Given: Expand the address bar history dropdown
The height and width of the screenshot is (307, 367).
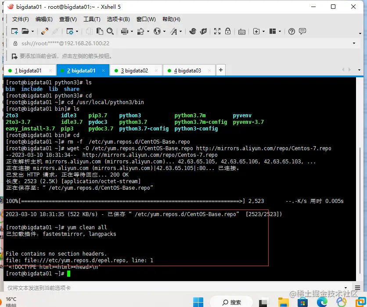Looking at the screenshot, I should tap(354, 43).
